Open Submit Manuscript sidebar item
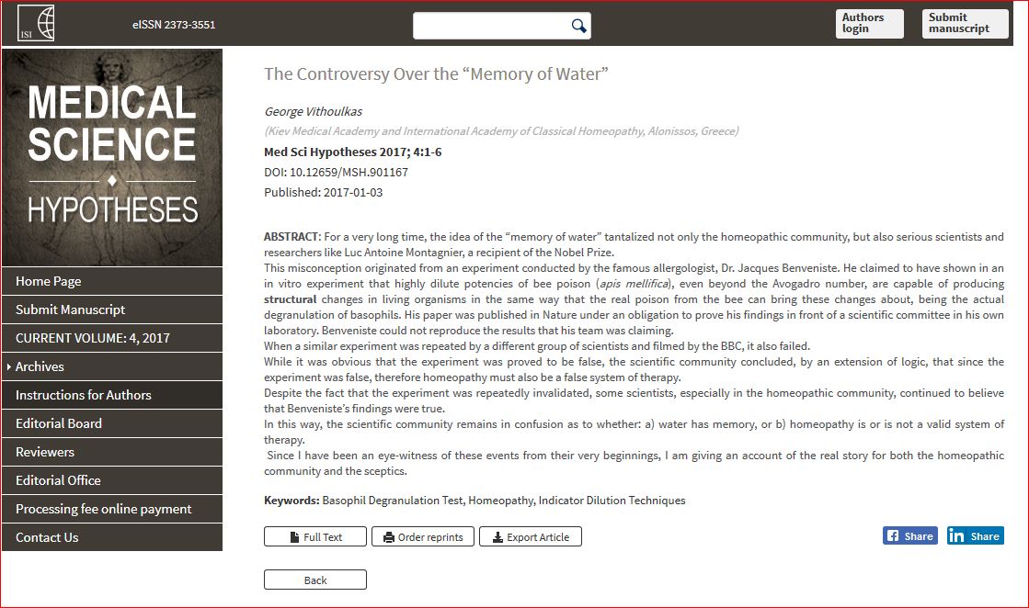This screenshot has height=608, width=1029. click(x=112, y=310)
